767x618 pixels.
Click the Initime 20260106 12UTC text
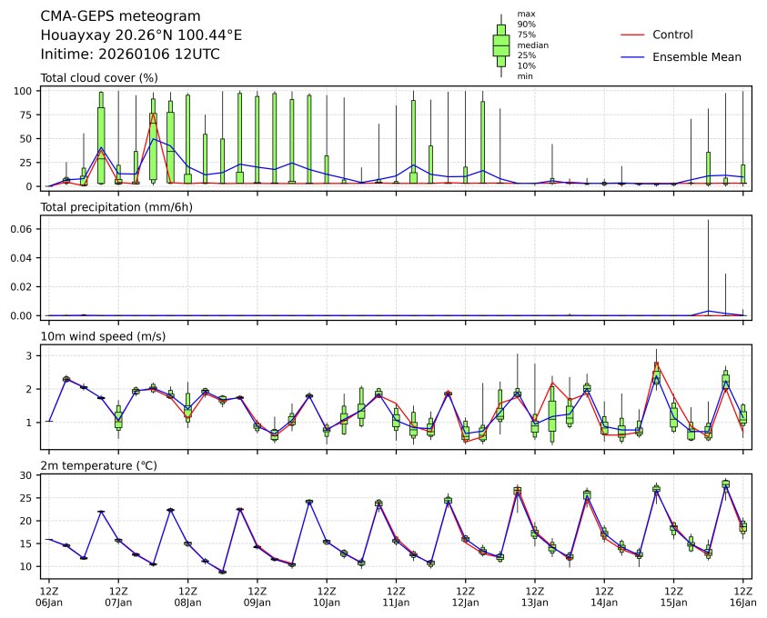coord(130,55)
